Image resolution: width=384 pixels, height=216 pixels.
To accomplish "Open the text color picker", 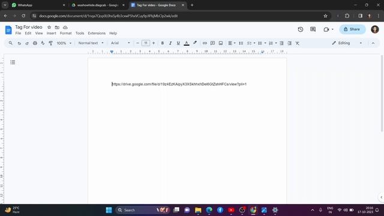I will click(187, 43).
